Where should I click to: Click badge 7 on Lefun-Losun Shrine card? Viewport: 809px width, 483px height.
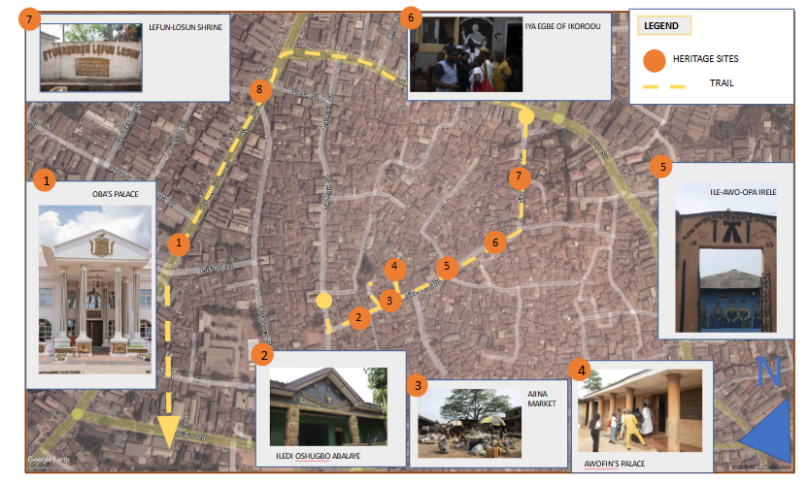coord(29,19)
